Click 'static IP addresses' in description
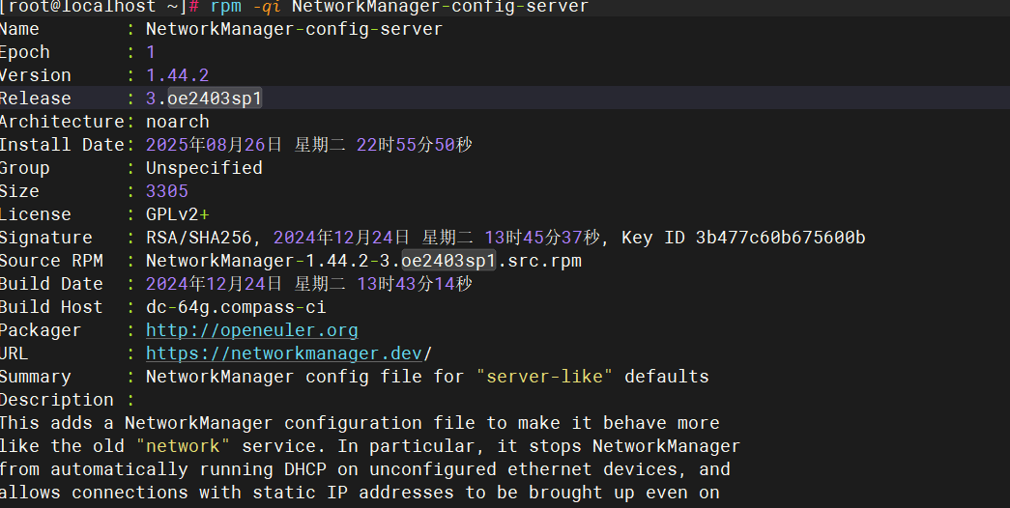The height and width of the screenshot is (508, 1010). 353,493
